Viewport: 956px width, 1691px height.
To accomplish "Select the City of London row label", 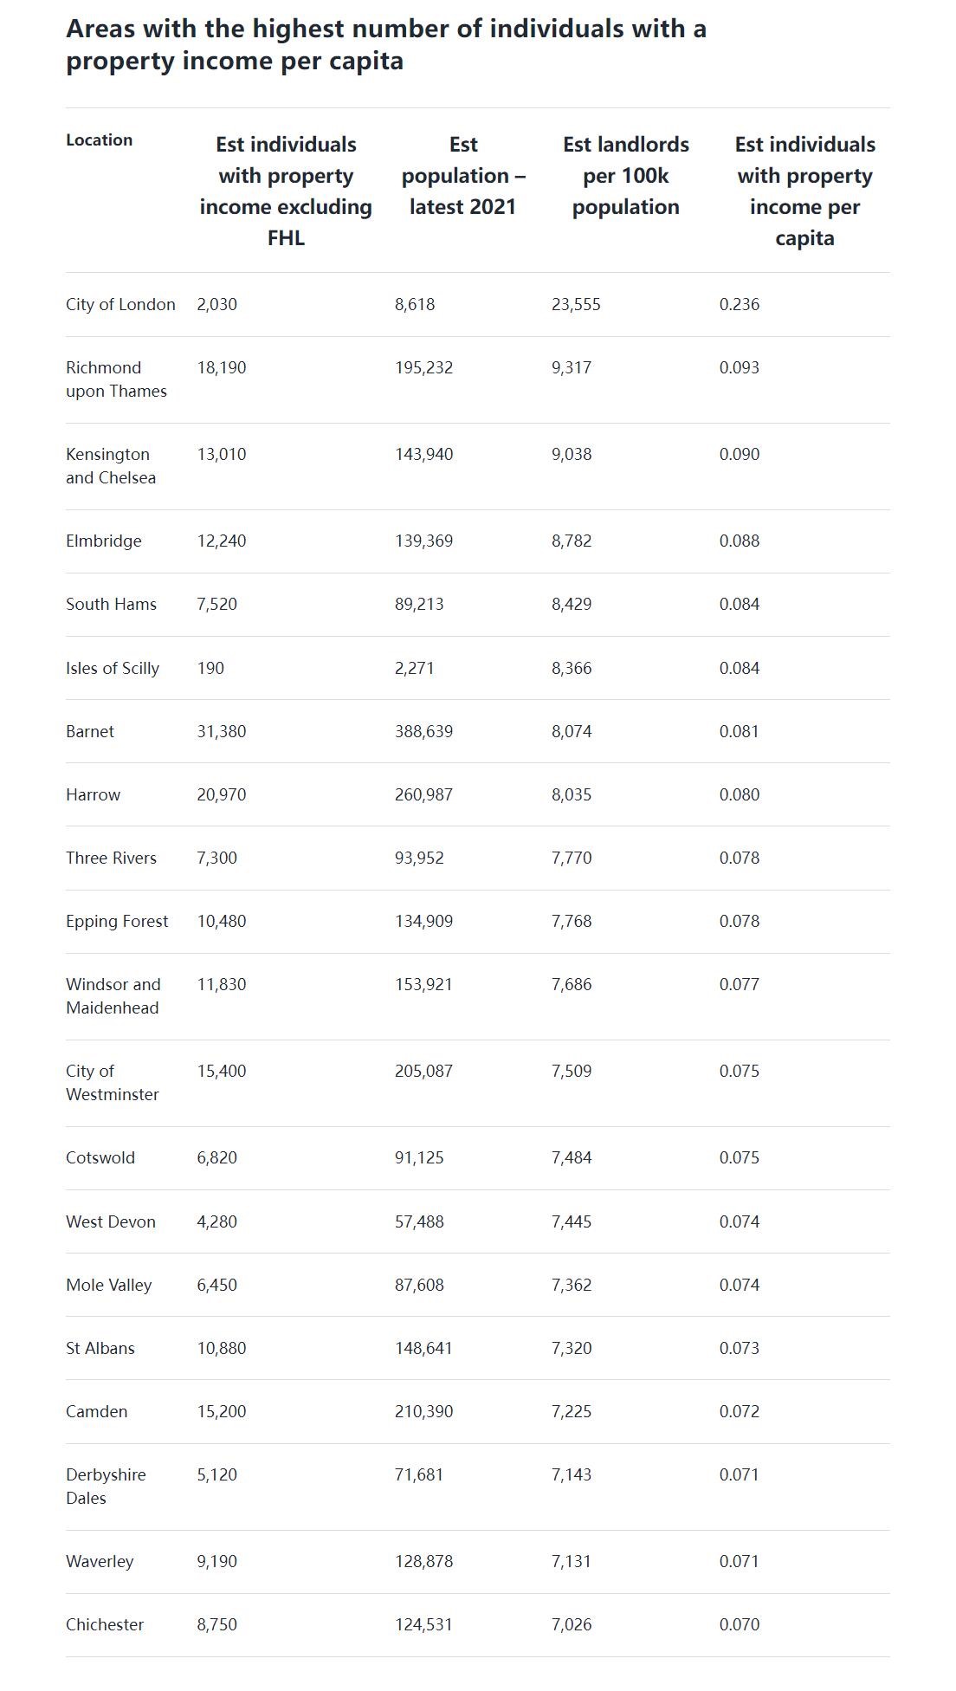I will pyautogui.click(x=120, y=305).
